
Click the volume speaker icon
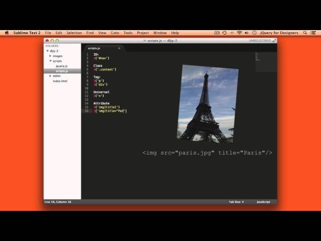pos(246,33)
